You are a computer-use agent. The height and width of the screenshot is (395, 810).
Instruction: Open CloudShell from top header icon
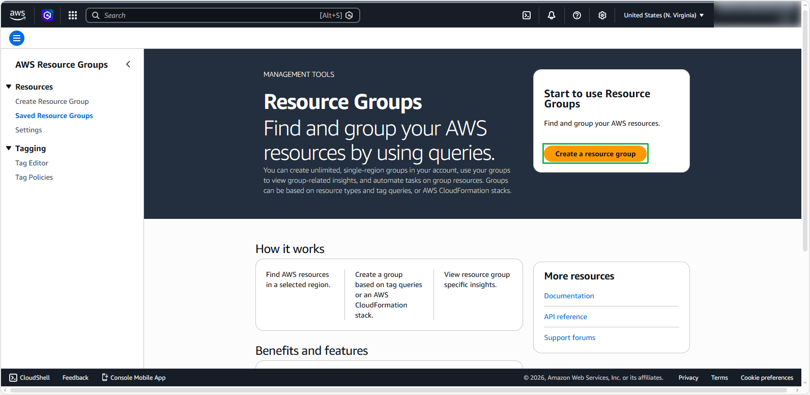coord(527,15)
